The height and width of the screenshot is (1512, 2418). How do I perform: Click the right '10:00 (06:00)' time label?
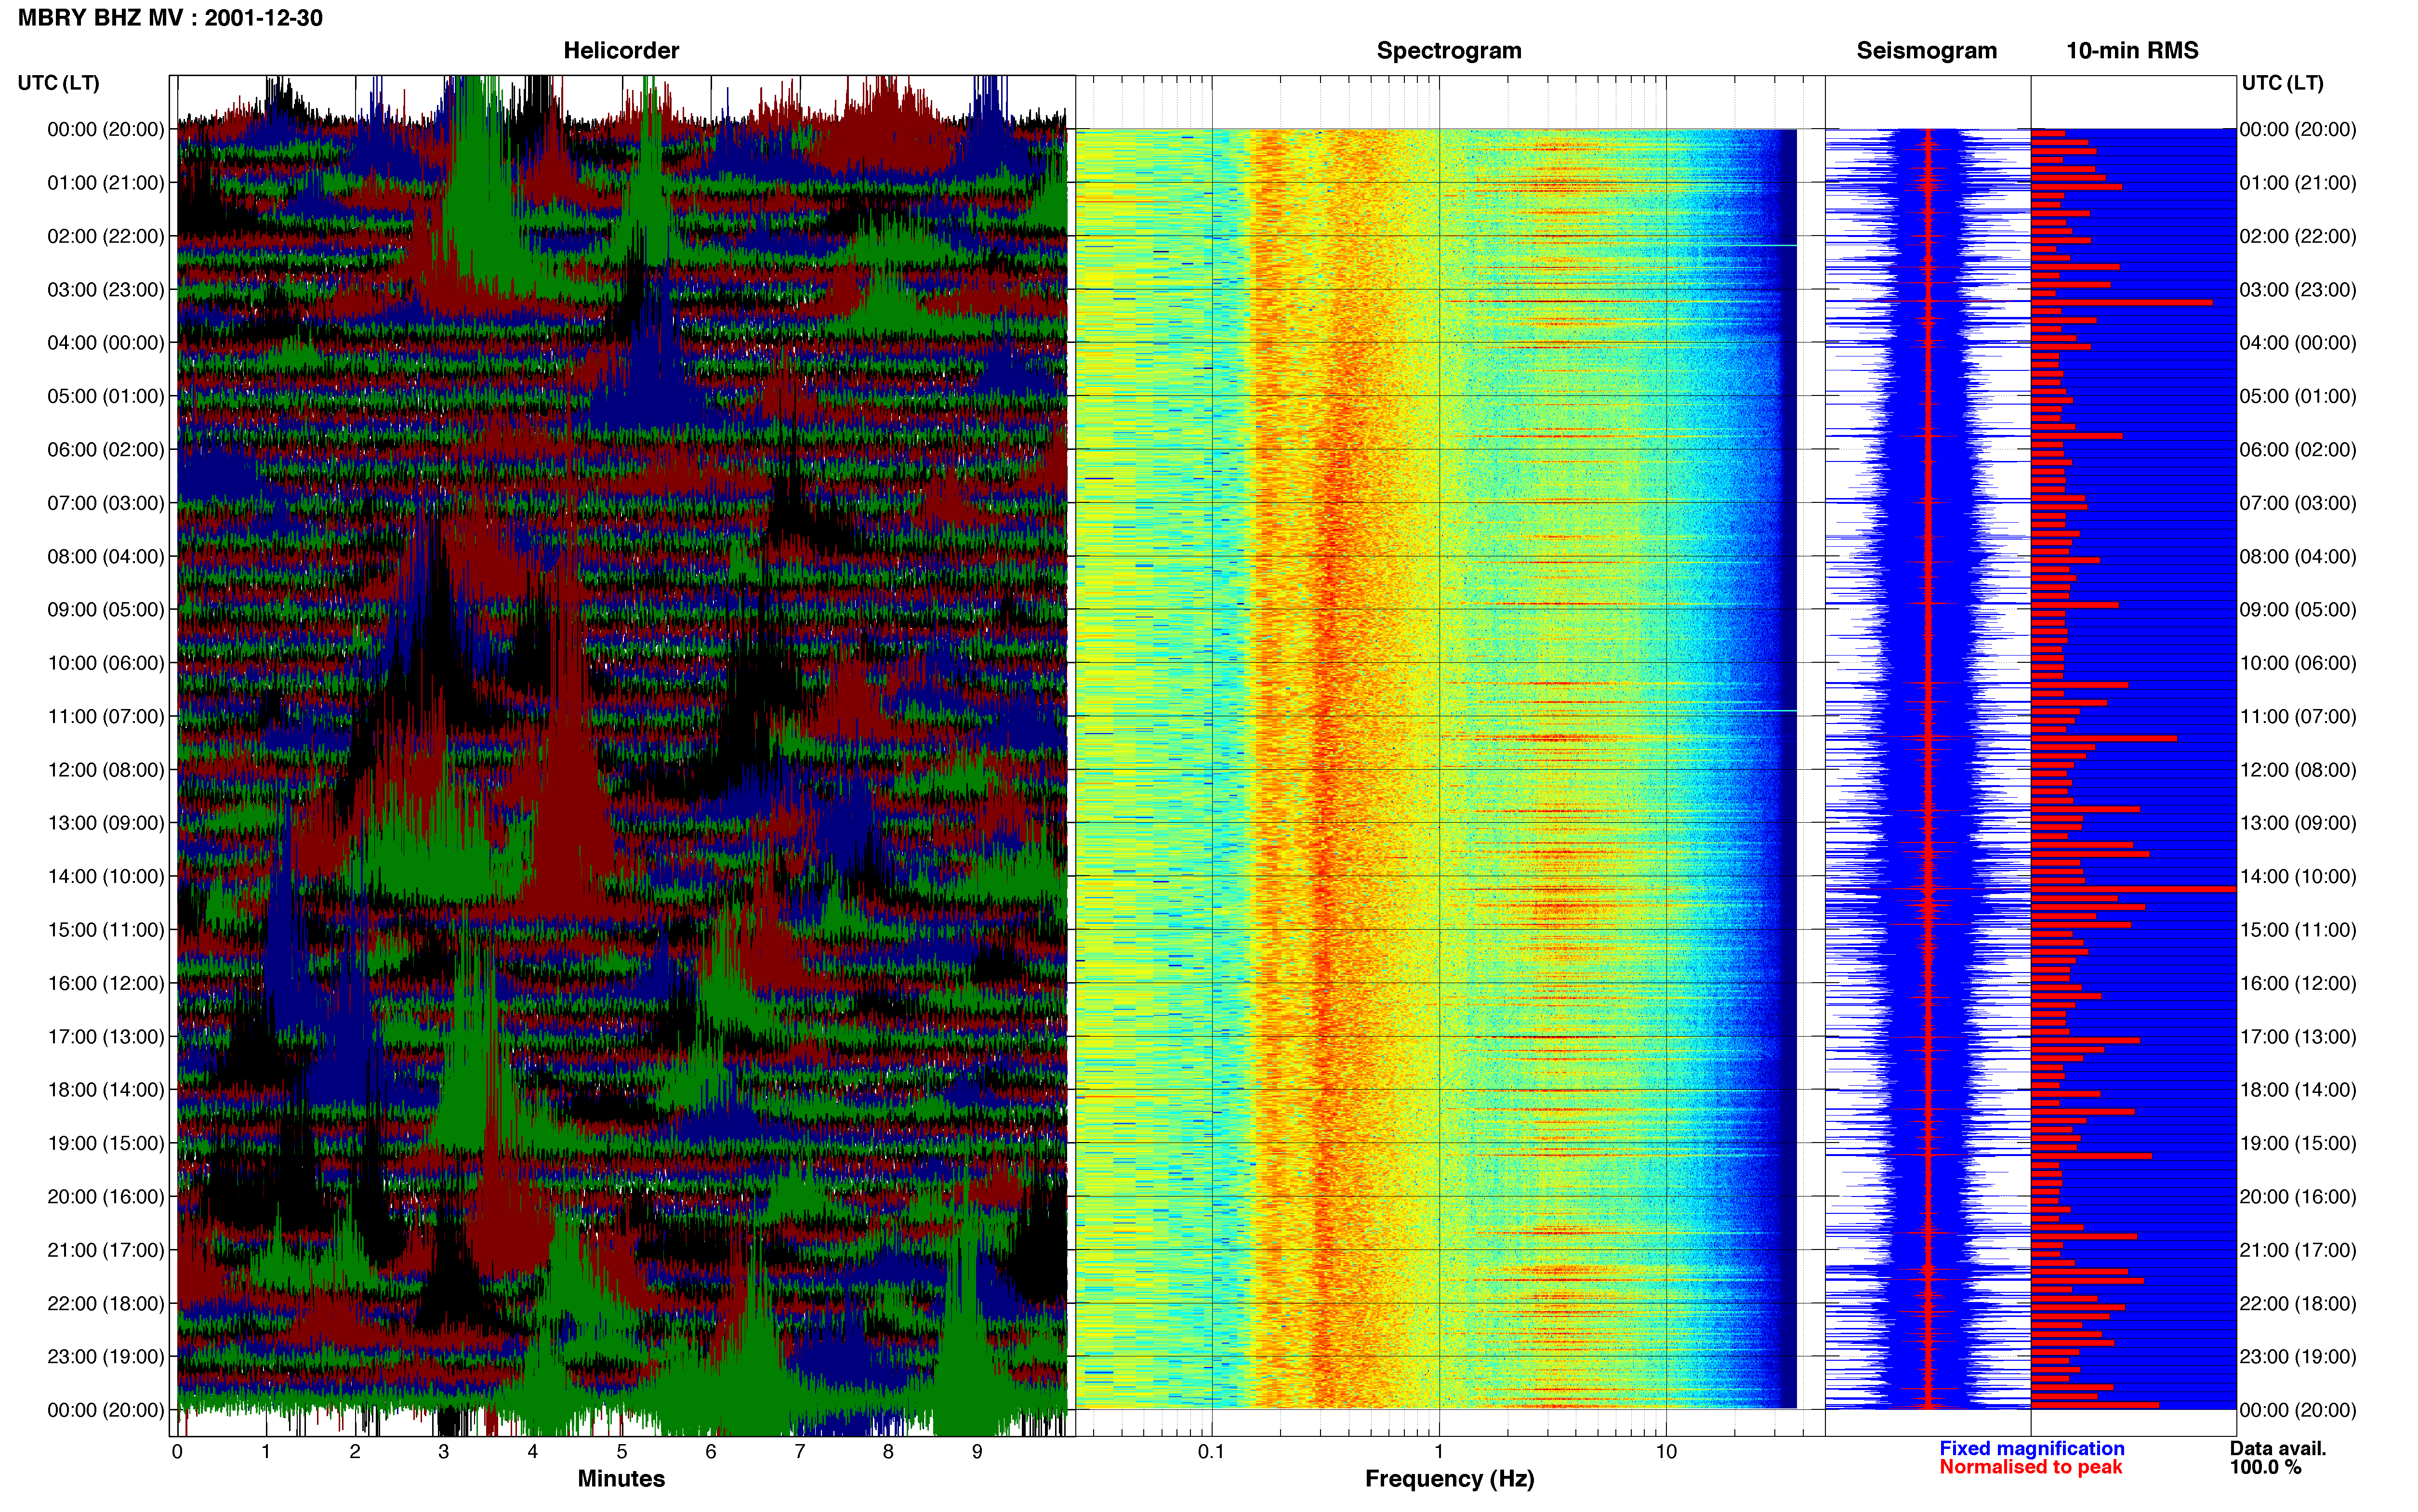2298,663
